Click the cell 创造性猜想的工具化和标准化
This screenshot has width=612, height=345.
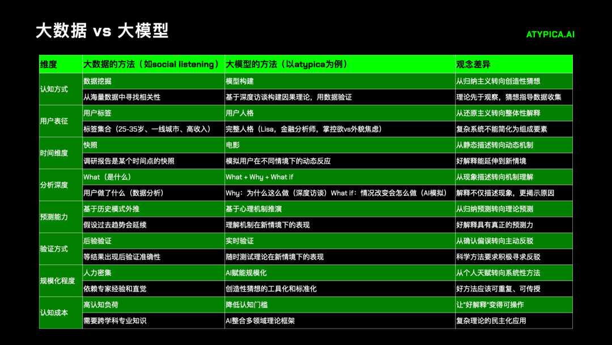339,288
